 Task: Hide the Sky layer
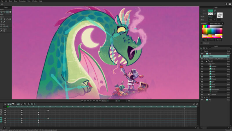pos(202,100)
